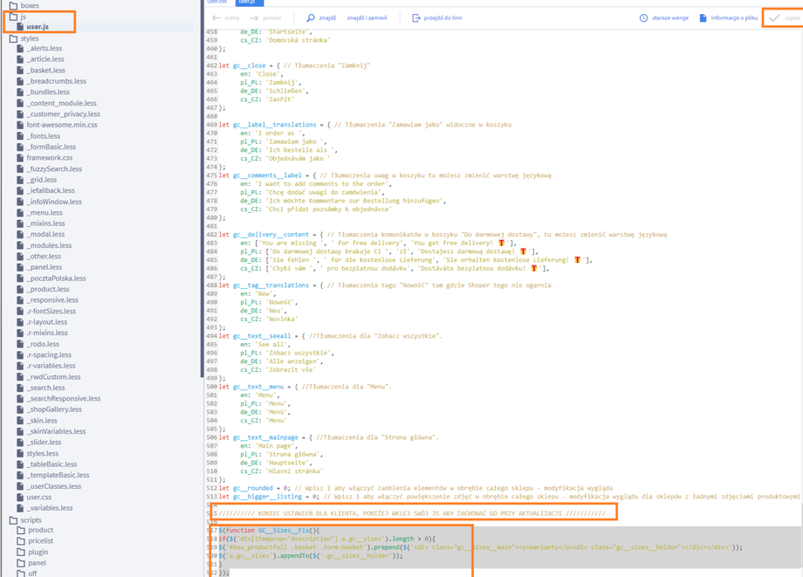Click the przejdź do linii icon
Image resolution: width=803 pixels, height=577 pixels.
coord(416,17)
